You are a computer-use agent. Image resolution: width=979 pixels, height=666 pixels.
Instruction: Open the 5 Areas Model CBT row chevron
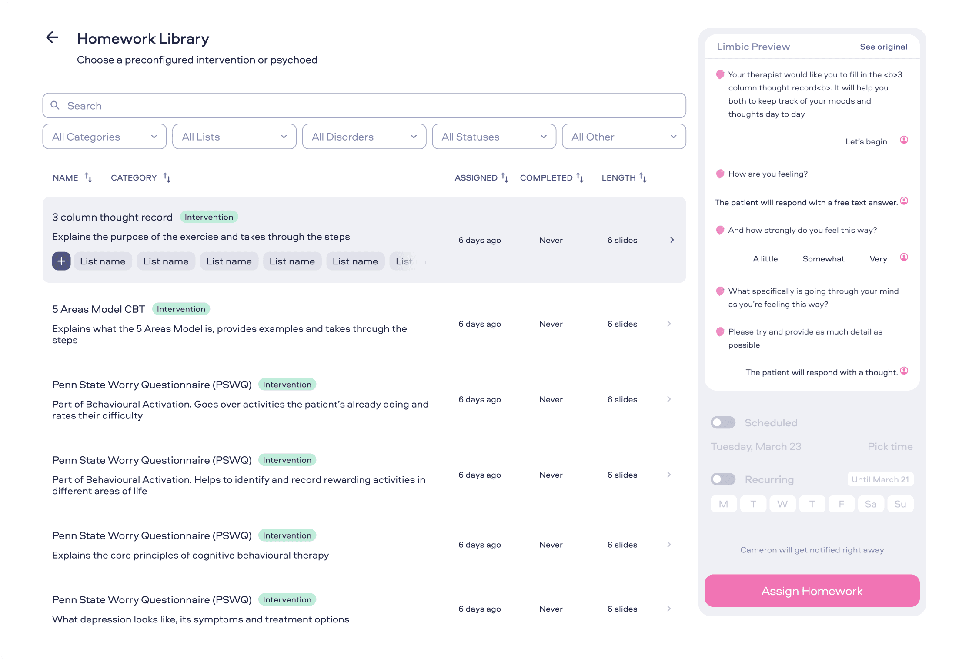[x=669, y=324]
